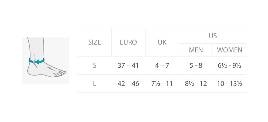
Task: Click the MEN sub-header
Action: (196, 50)
